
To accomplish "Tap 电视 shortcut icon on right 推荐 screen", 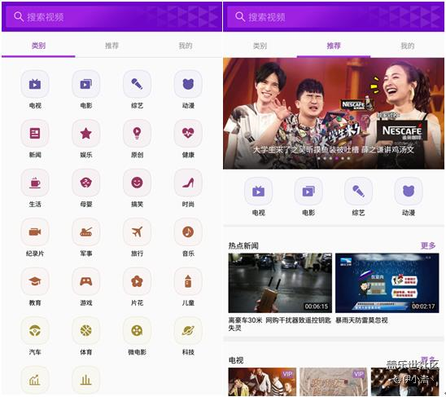I will (x=258, y=192).
